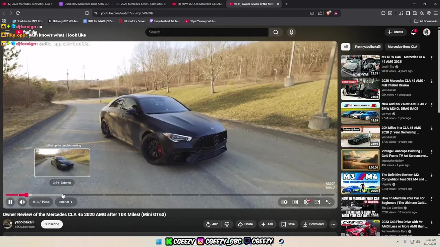Open options for MY NEW CAR video
Viewport: 440px width, 247px height.
432,58
